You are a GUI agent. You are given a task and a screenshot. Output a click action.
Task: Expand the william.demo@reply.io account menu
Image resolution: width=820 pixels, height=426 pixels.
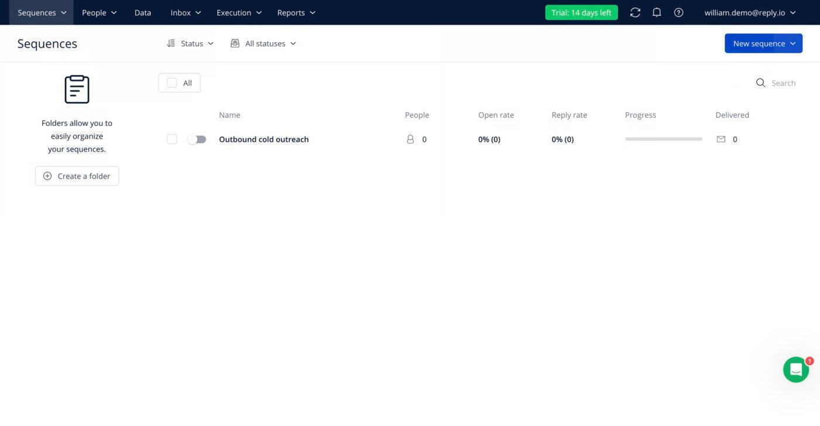tap(750, 12)
